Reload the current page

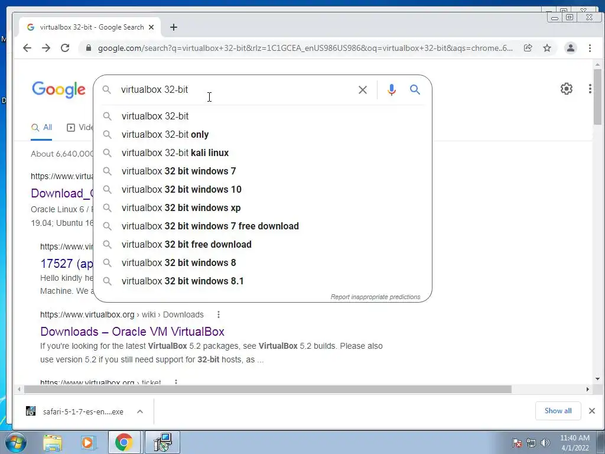click(x=65, y=48)
